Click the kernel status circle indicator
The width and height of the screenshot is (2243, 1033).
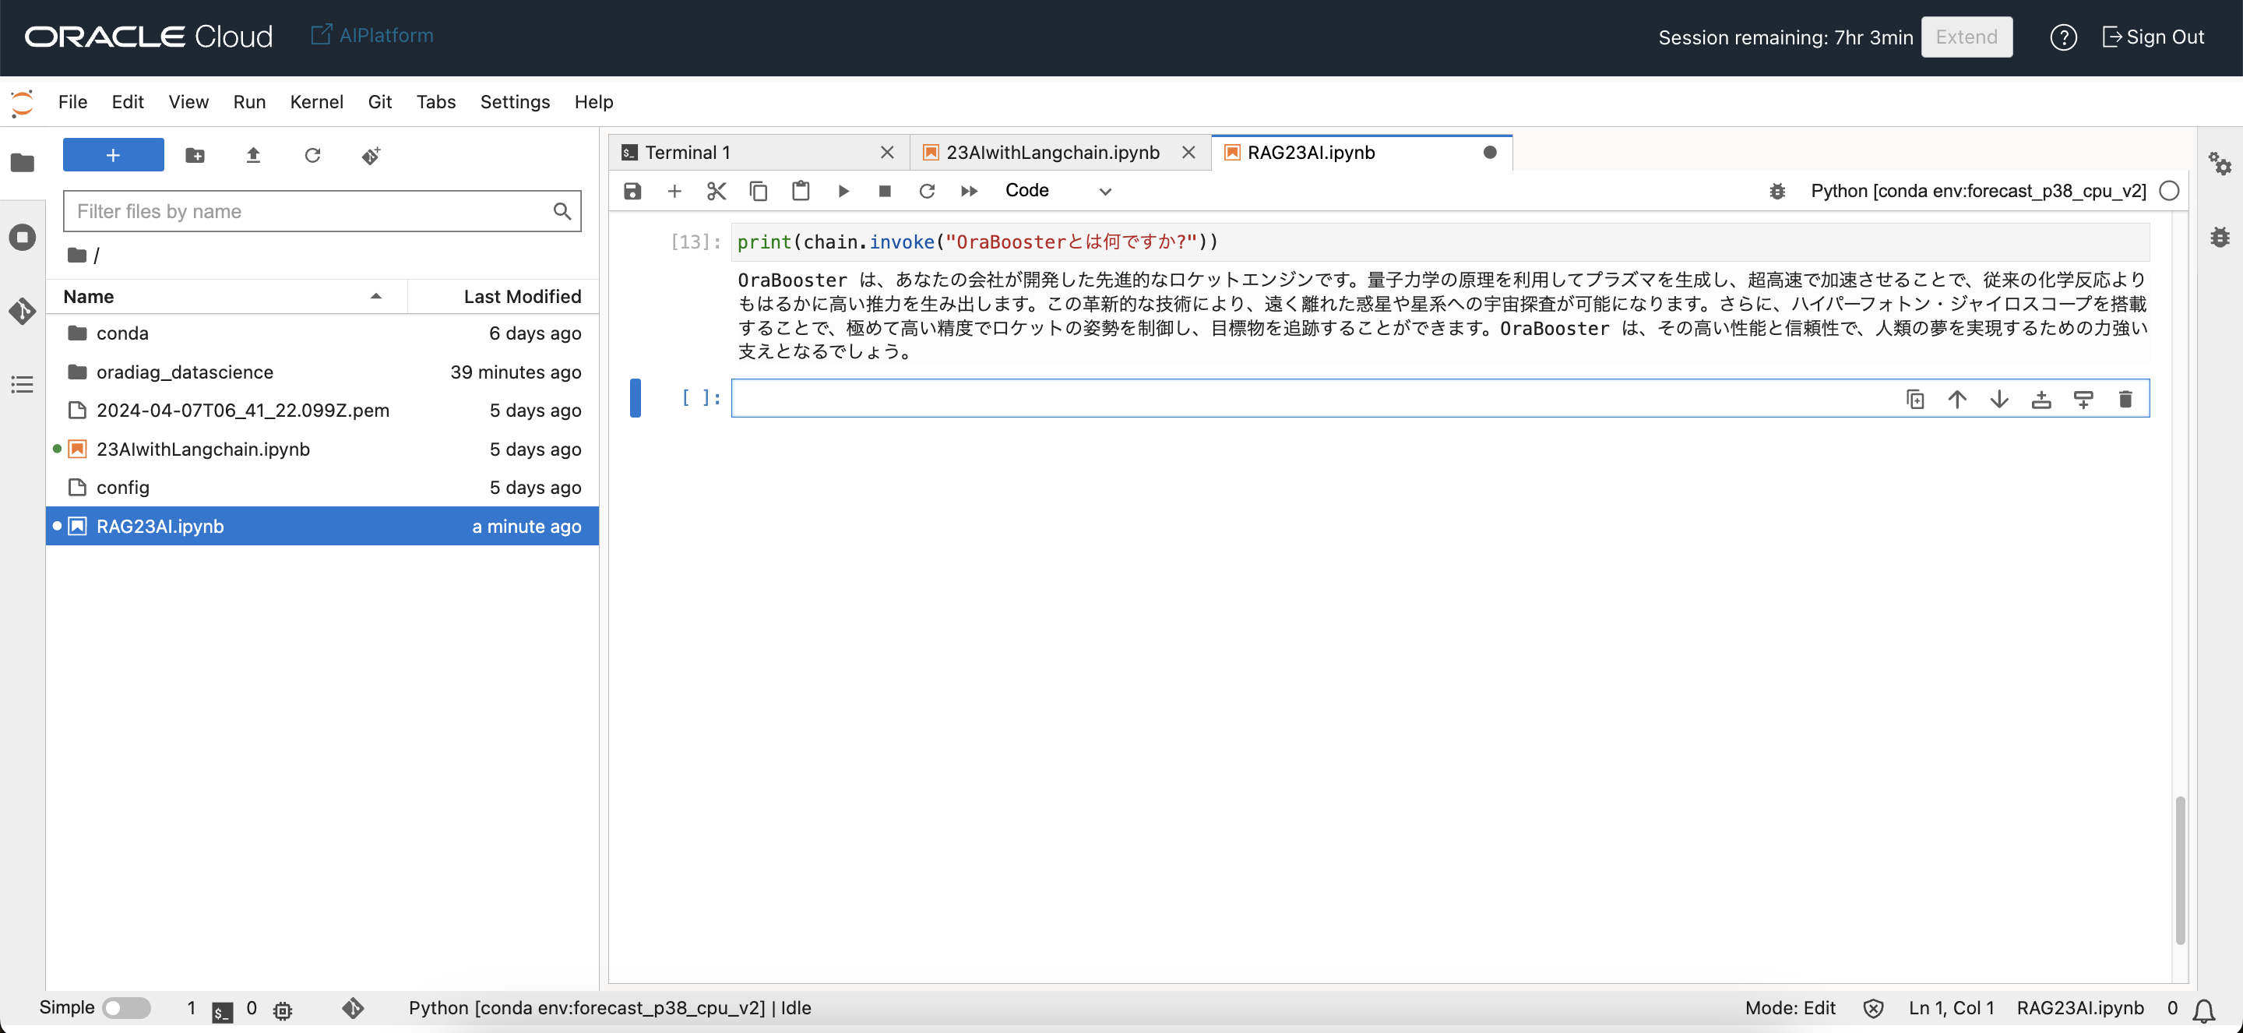(2169, 191)
